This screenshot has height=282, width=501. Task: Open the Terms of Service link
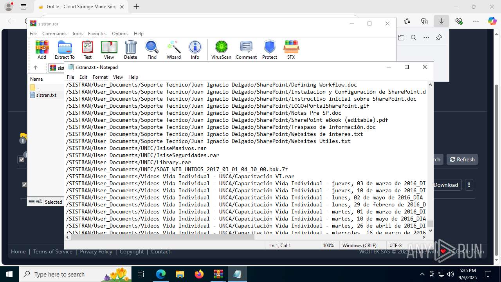point(53,251)
